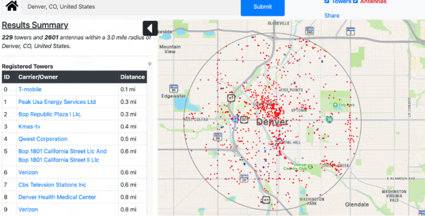Click the Results Summary heading
The height and width of the screenshot is (216, 425).
pos(35,25)
